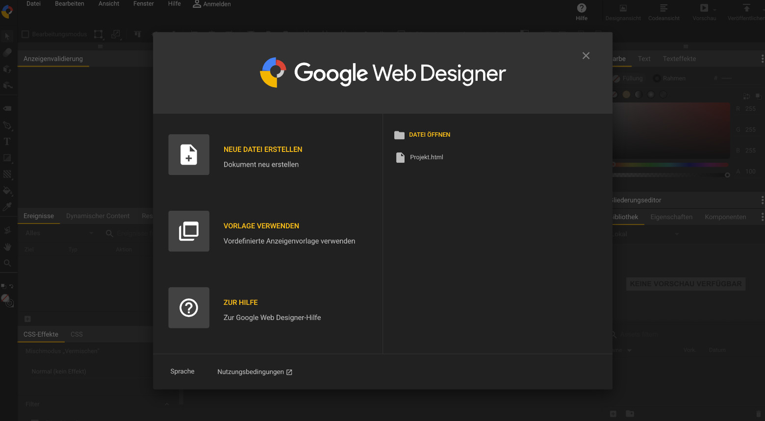Click Anmelden to sign in

(212, 4)
